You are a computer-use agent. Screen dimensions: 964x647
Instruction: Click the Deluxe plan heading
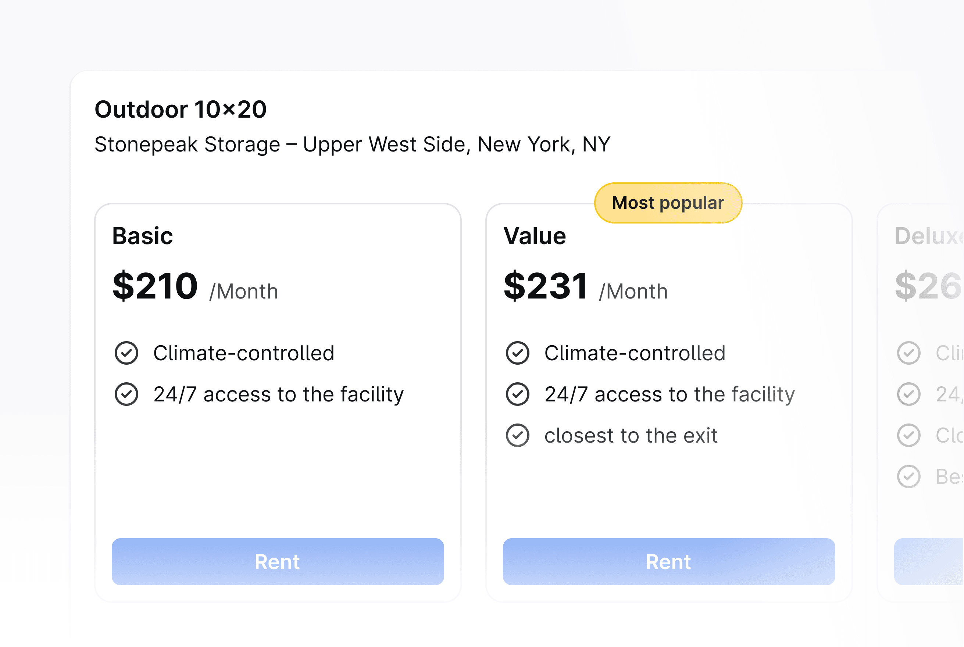pyautogui.click(x=928, y=236)
